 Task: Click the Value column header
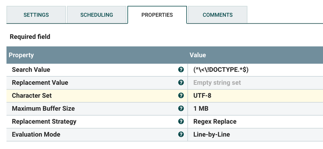coord(198,55)
